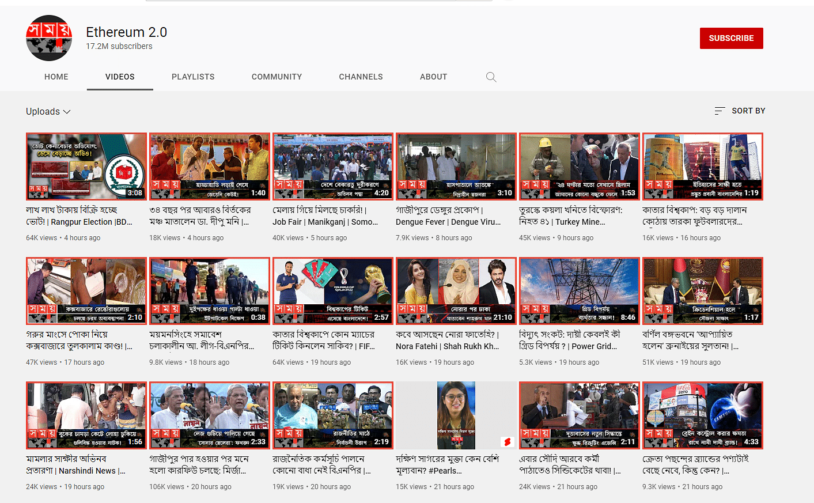The image size is (814, 503).
Task: Open the Nora Fatehi Shah Rukh Khan thumbnail
Action: pyautogui.click(x=456, y=291)
